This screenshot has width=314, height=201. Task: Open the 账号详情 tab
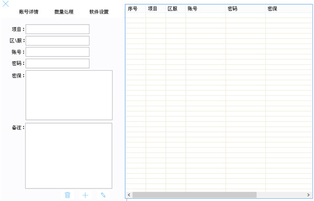[29, 12]
